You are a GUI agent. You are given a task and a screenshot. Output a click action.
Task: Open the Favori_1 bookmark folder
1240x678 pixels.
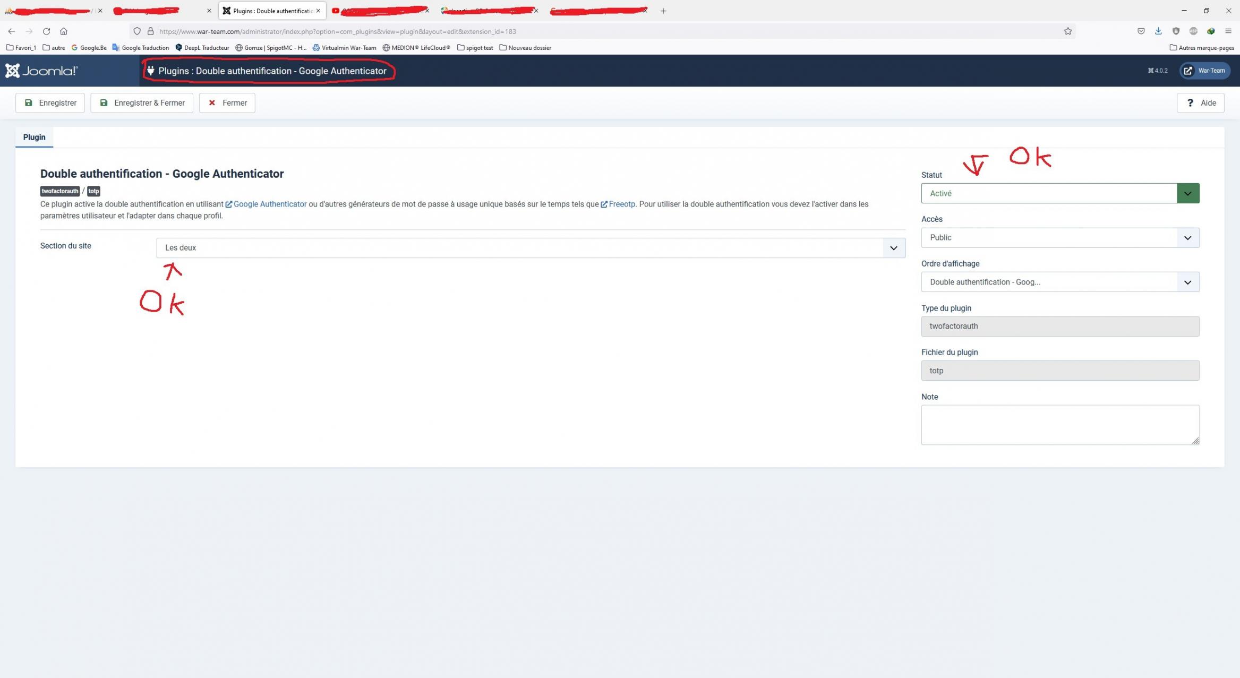[x=21, y=48]
